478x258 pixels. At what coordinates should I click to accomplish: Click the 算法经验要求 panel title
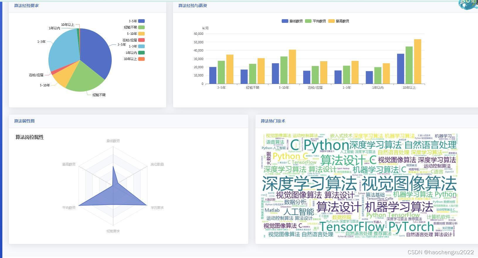pyautogui.click(x=26, y=6)
